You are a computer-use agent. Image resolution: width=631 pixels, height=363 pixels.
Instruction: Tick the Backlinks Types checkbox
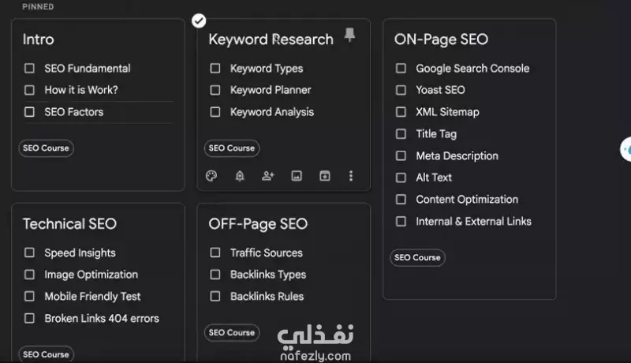point(215,275)
